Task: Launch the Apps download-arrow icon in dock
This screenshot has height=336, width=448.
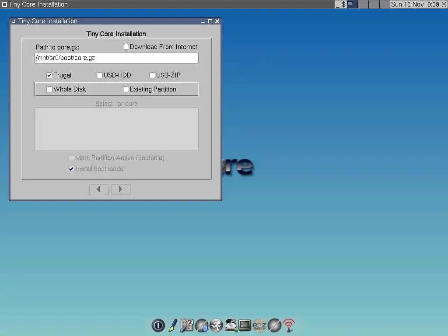Action: (202, 325)
